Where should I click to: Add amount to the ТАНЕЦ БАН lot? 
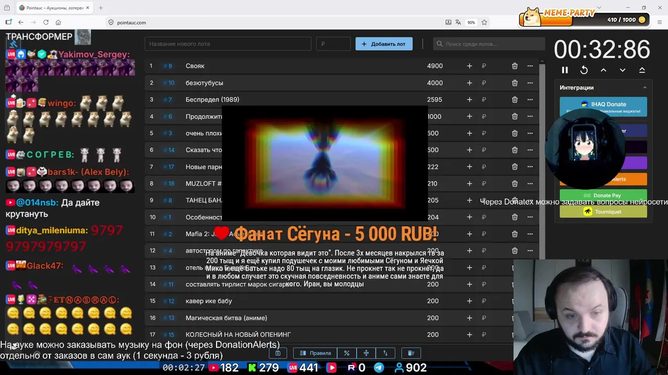(469, 201)
